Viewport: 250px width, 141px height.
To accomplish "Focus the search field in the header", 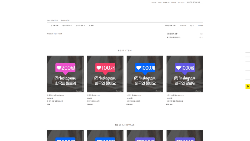I will coord(194,2).
